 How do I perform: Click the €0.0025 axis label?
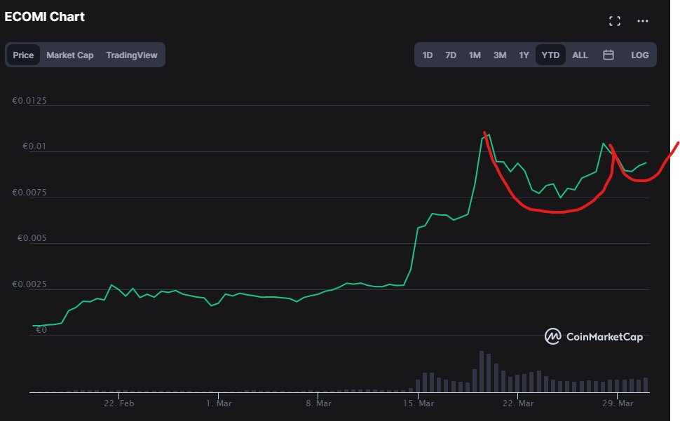click(29, 284)
